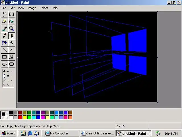Screen dimensions: 182x137
Task: Pick the Ellipse tool
Action: pos(5,64)
